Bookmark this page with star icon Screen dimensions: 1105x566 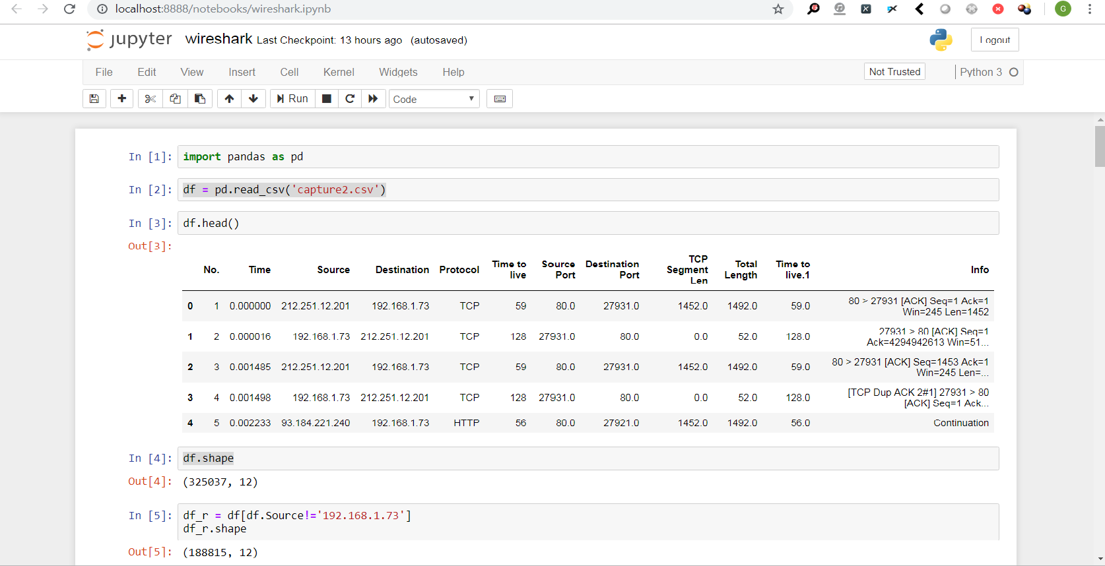tap(778, 9)
